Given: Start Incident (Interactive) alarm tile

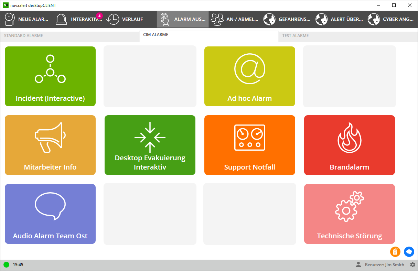Looking at the screenshot, I should (x=50, y=76).
